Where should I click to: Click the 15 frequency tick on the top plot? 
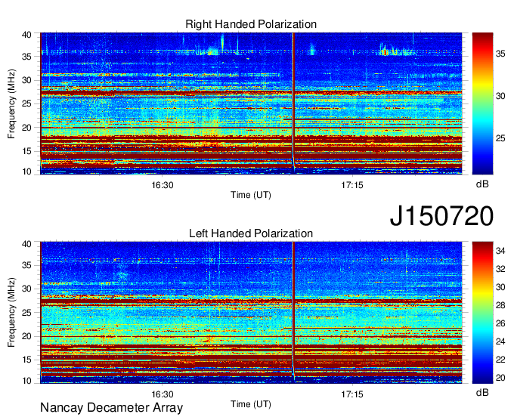tap(27, 151)
